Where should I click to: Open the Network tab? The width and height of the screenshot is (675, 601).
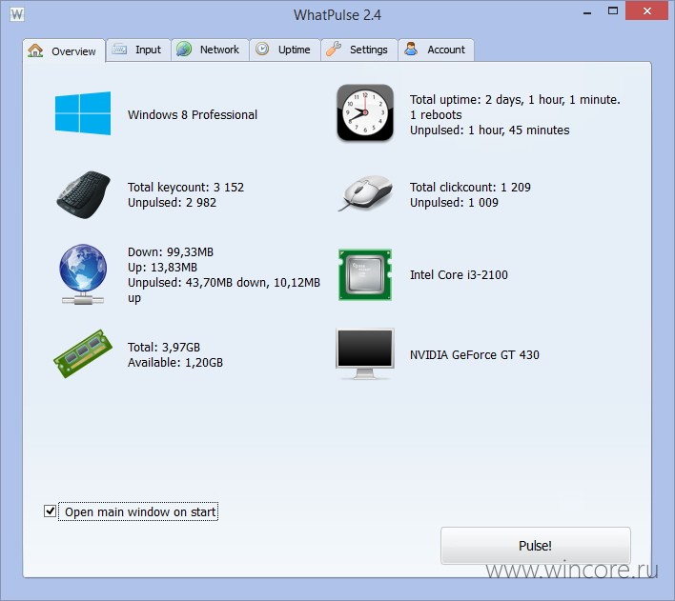(210, 50)
